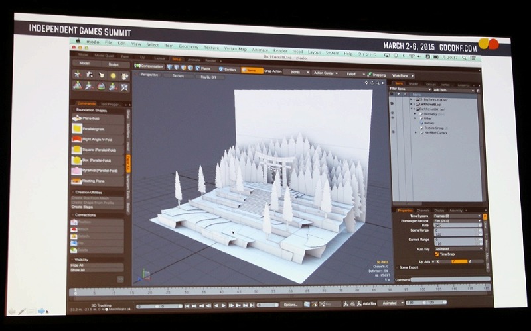Click the crossed-box icon in the toolbox

pos(125,88)
